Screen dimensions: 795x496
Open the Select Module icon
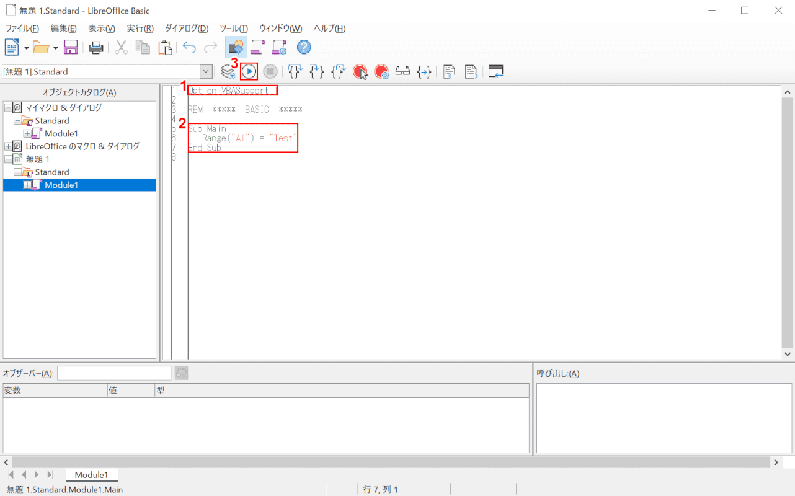(279, 47)
